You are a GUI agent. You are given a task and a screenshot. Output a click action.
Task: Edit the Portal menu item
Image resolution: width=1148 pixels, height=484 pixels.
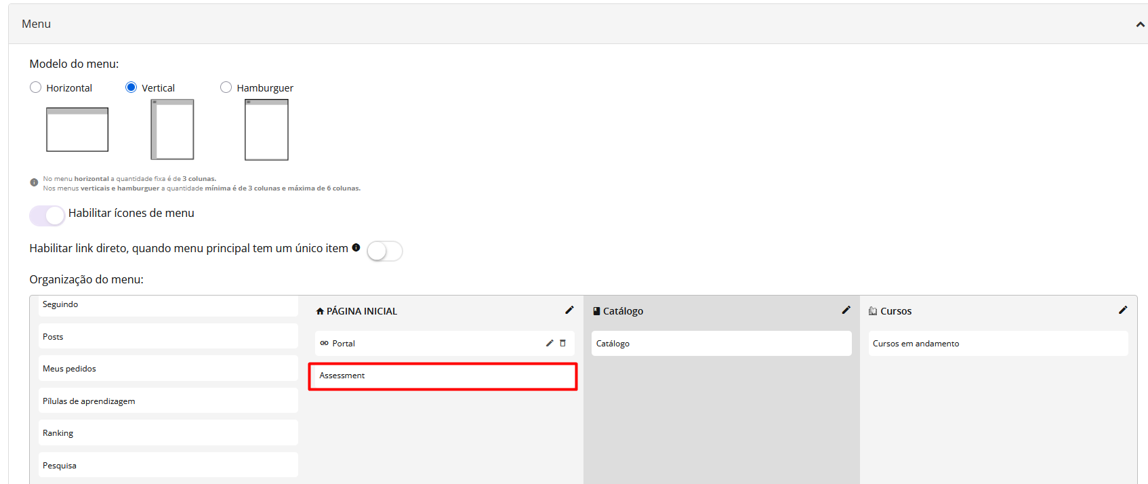click(x=550, y=343)
